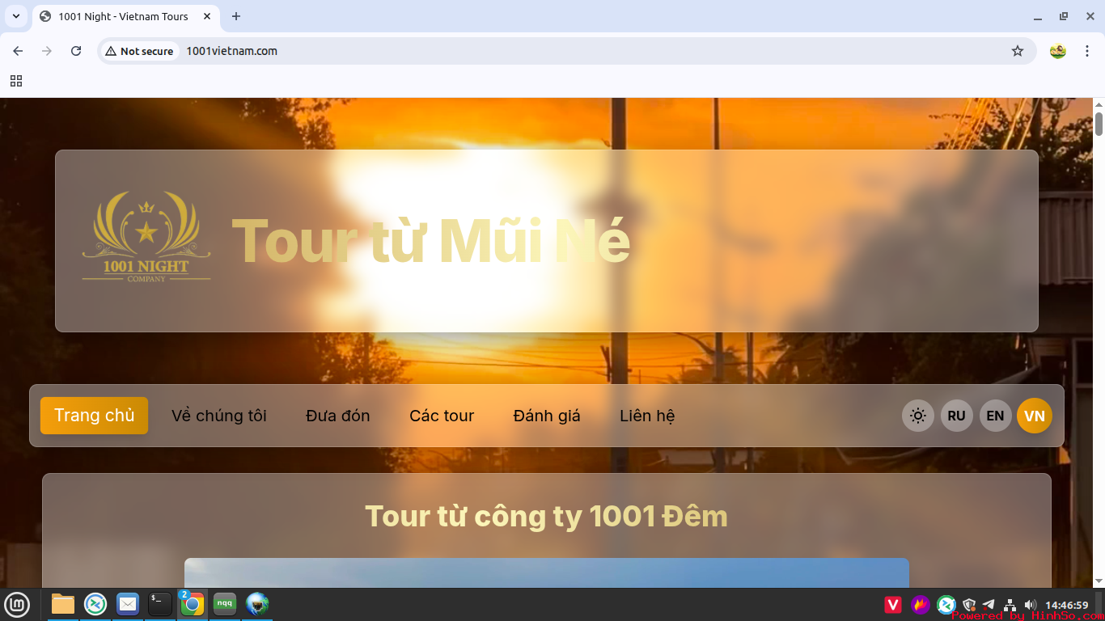Launch the terminal from the taskbar
This screenshot has width=1105, height=621.
click(159, 604)
